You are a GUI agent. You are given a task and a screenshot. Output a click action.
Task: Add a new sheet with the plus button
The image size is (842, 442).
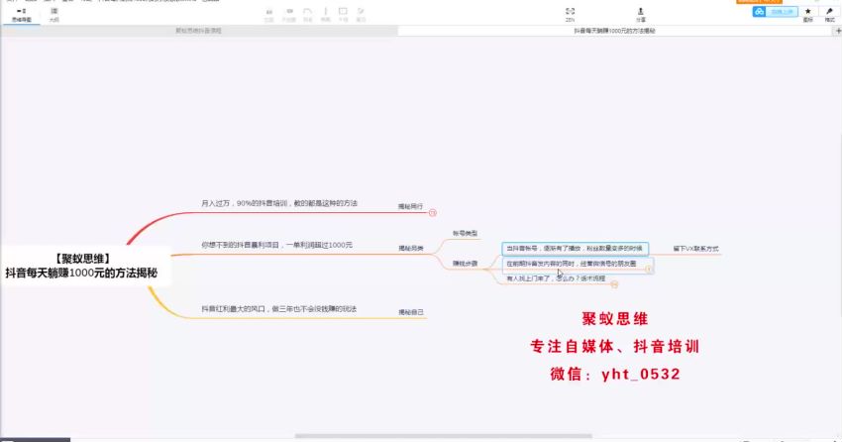[838, 31]
